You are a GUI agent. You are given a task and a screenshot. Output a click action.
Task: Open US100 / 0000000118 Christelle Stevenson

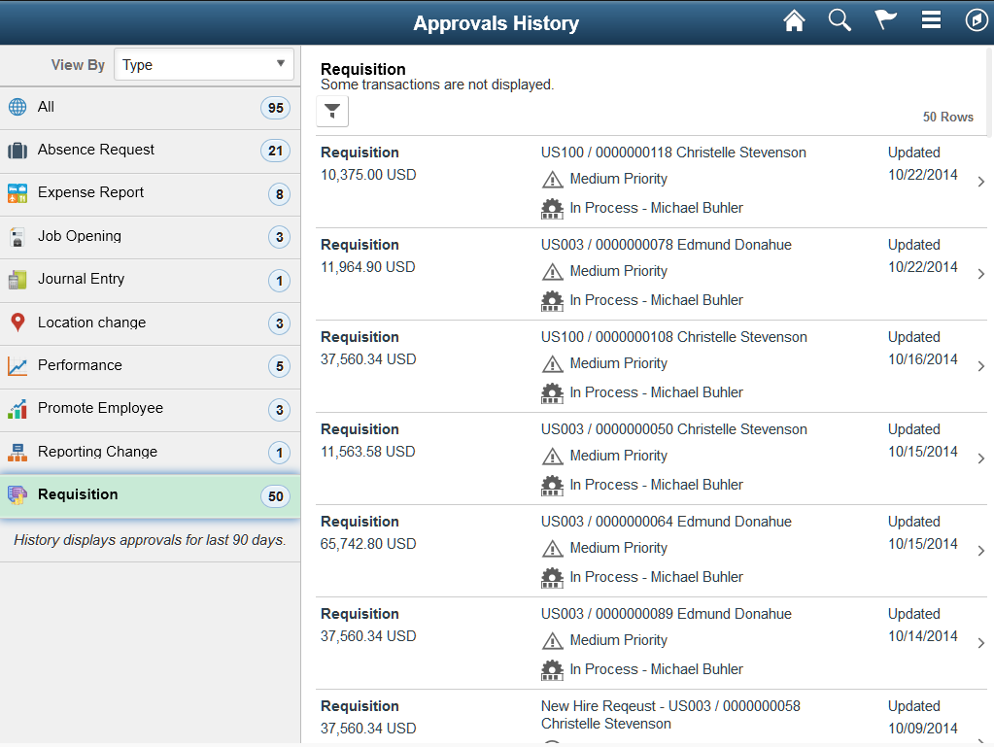(x=673, y=153)
